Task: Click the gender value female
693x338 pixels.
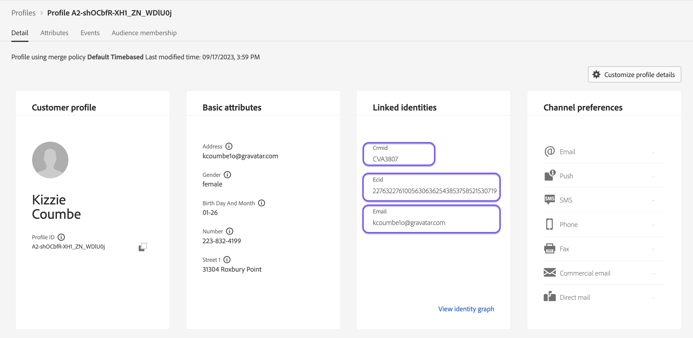Action: point(213,184)
